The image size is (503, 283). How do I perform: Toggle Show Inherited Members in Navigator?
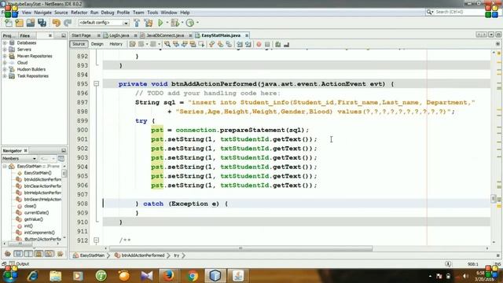click(x=8, y=254)
